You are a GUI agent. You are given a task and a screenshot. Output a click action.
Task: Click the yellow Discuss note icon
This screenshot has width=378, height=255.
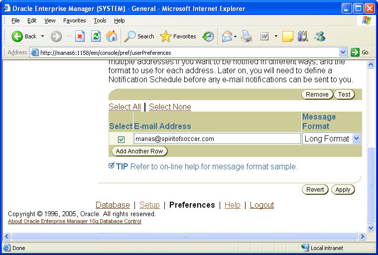click(287, 36)
